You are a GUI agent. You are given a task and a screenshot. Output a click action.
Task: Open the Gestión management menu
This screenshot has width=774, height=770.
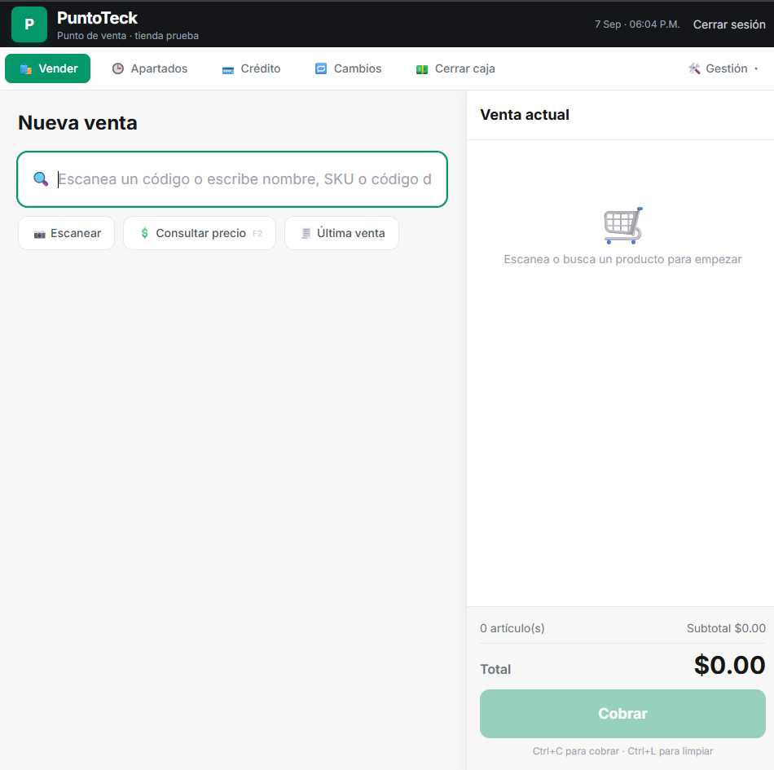point(723,68)
